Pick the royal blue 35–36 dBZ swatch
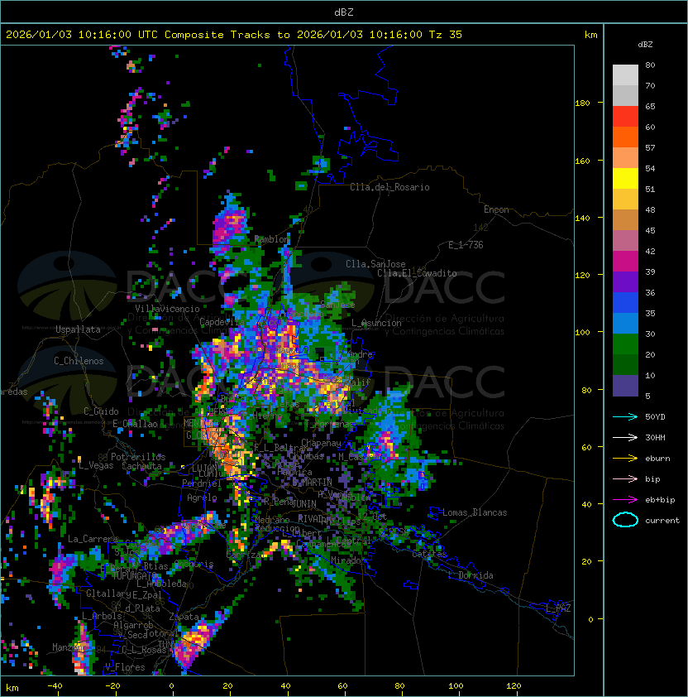The width and height of the screenshot is (688, 697). [625, 302]
